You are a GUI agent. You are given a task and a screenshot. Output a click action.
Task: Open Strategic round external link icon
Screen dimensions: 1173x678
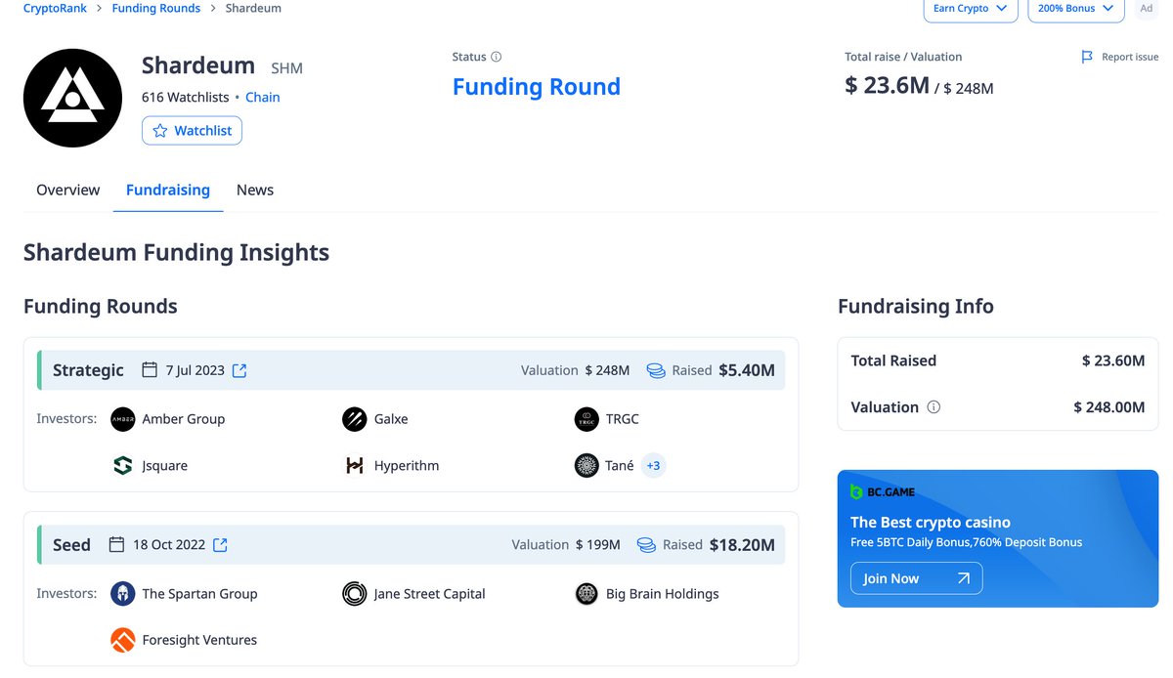point(239,370)
